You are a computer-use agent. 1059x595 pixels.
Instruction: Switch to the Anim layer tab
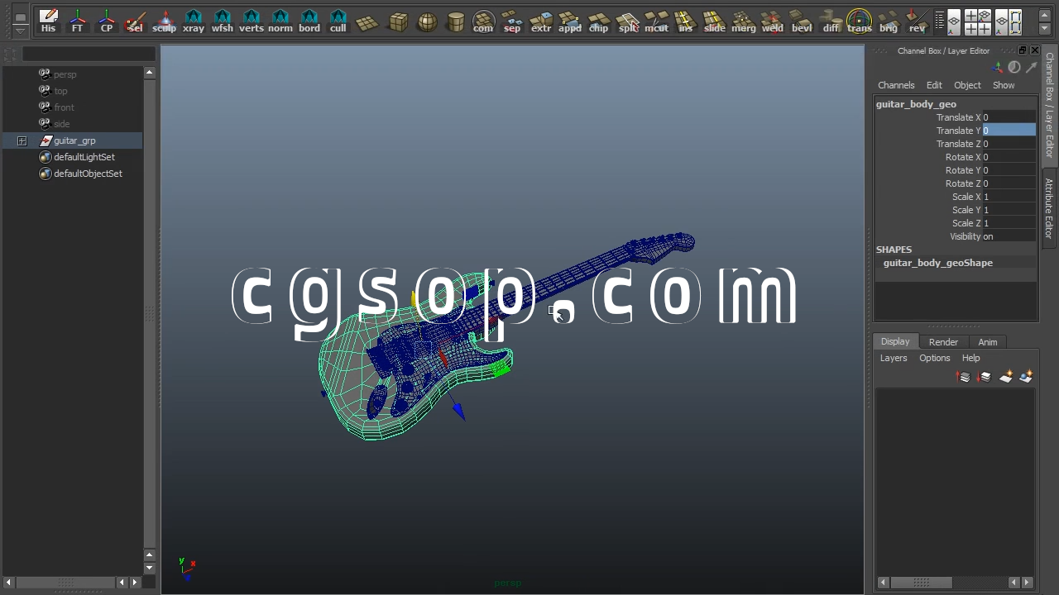click(988, 342)
